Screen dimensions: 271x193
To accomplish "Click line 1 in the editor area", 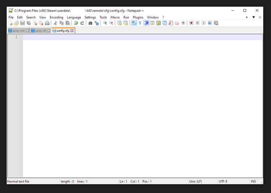I will [143, 37].
